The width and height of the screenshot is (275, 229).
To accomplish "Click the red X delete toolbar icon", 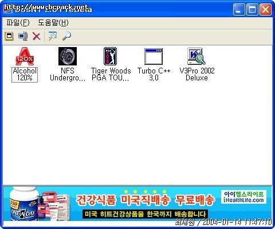I will (37, 36).
